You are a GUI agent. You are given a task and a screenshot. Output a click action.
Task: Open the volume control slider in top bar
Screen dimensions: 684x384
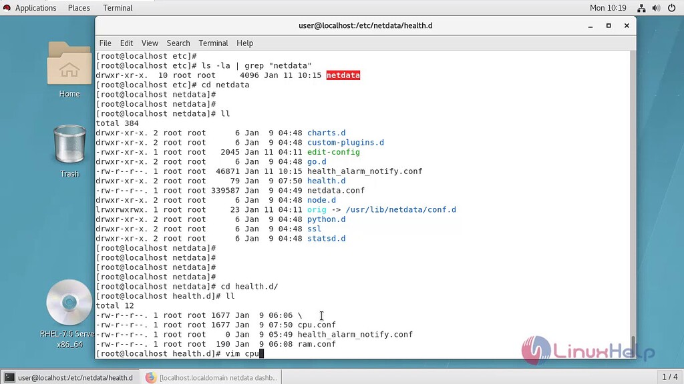(657, 7)
